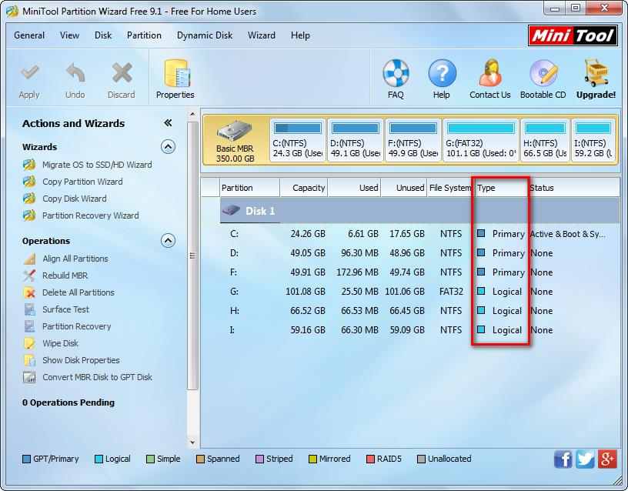This screenshot has height=491, width=628.
Task: Click the MiniTool logo
Action: point(573,35)
